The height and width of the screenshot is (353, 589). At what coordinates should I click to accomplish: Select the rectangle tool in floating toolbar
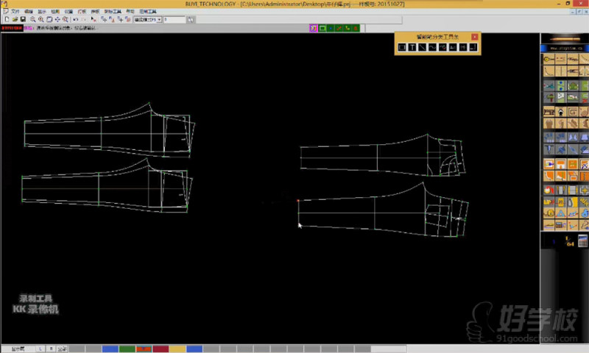pyautogui.click(x=402, y=48)
